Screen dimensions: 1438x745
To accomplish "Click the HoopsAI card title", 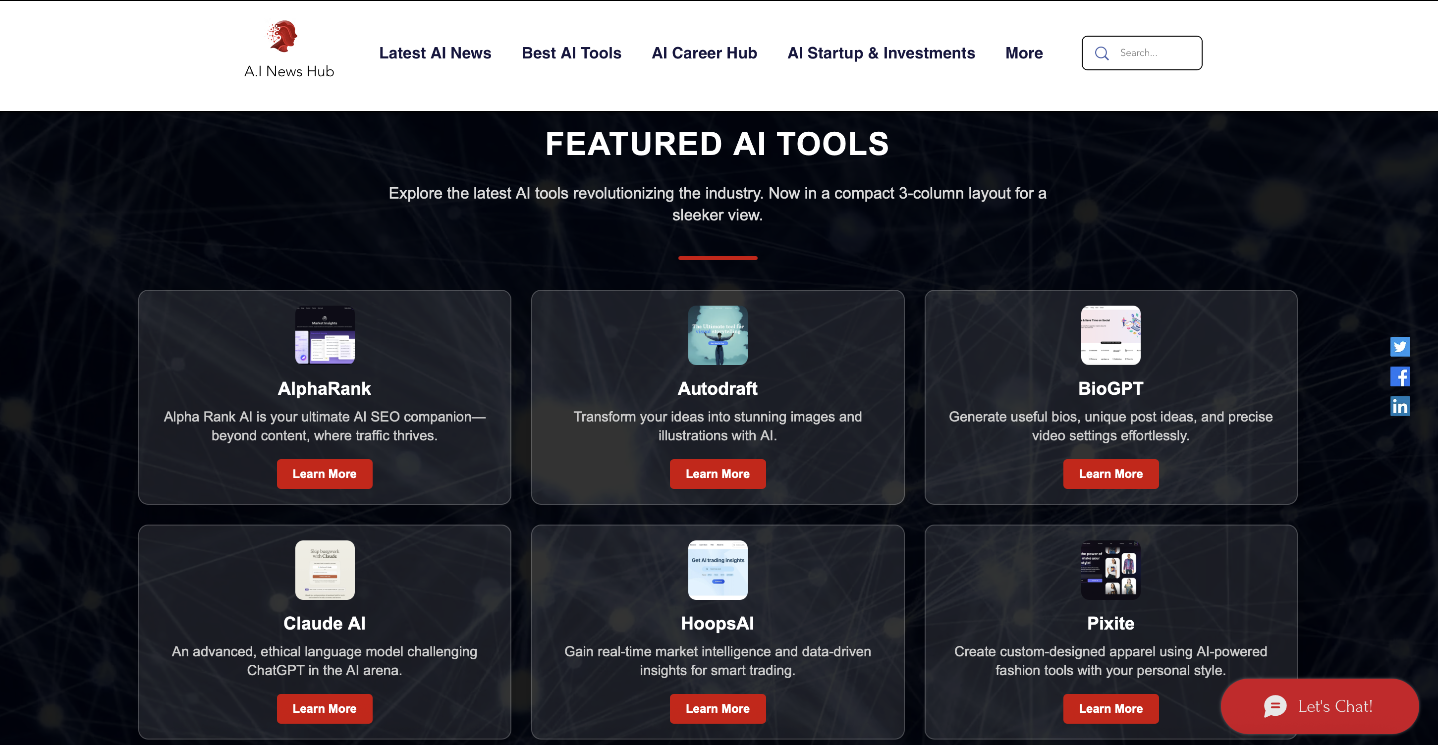I will [718, 623].
